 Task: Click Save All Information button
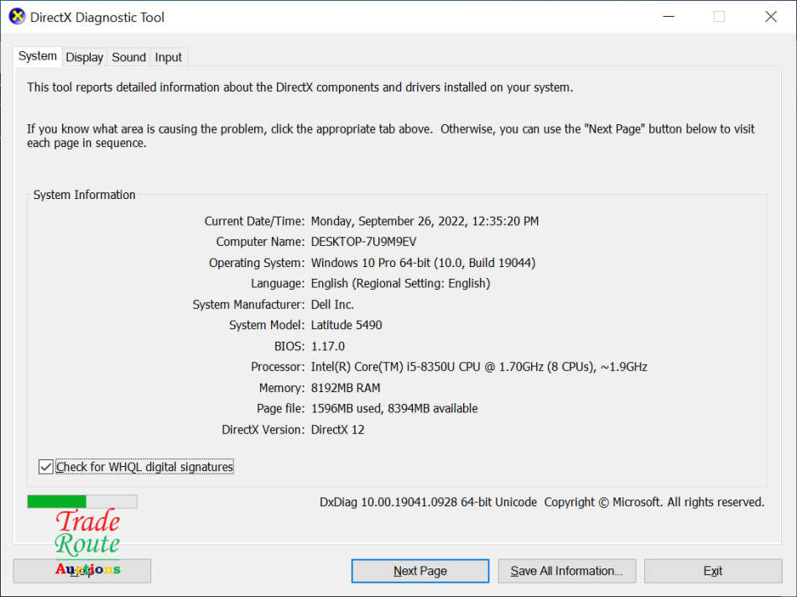coord(566,570)
